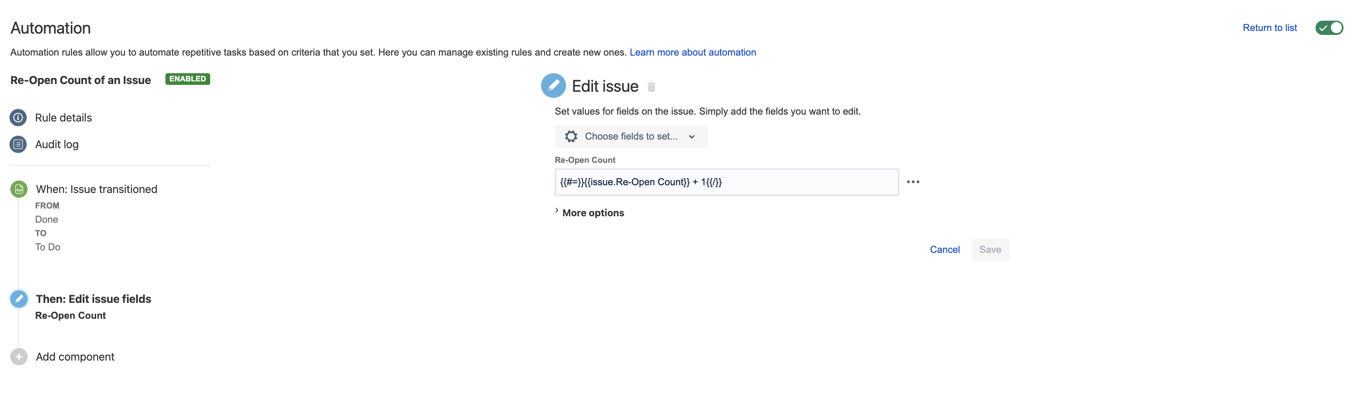
Task: Open the Rule details menu item
Action: pos(63,118)
